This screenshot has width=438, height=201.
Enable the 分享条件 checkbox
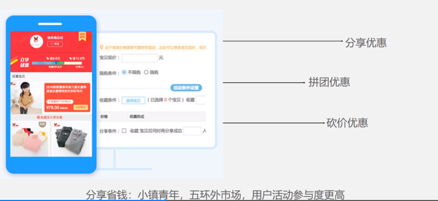point(124,131)
